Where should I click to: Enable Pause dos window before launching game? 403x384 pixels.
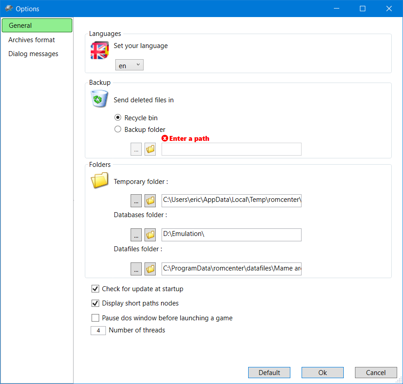pyautogui.click(x=95, y=318)
